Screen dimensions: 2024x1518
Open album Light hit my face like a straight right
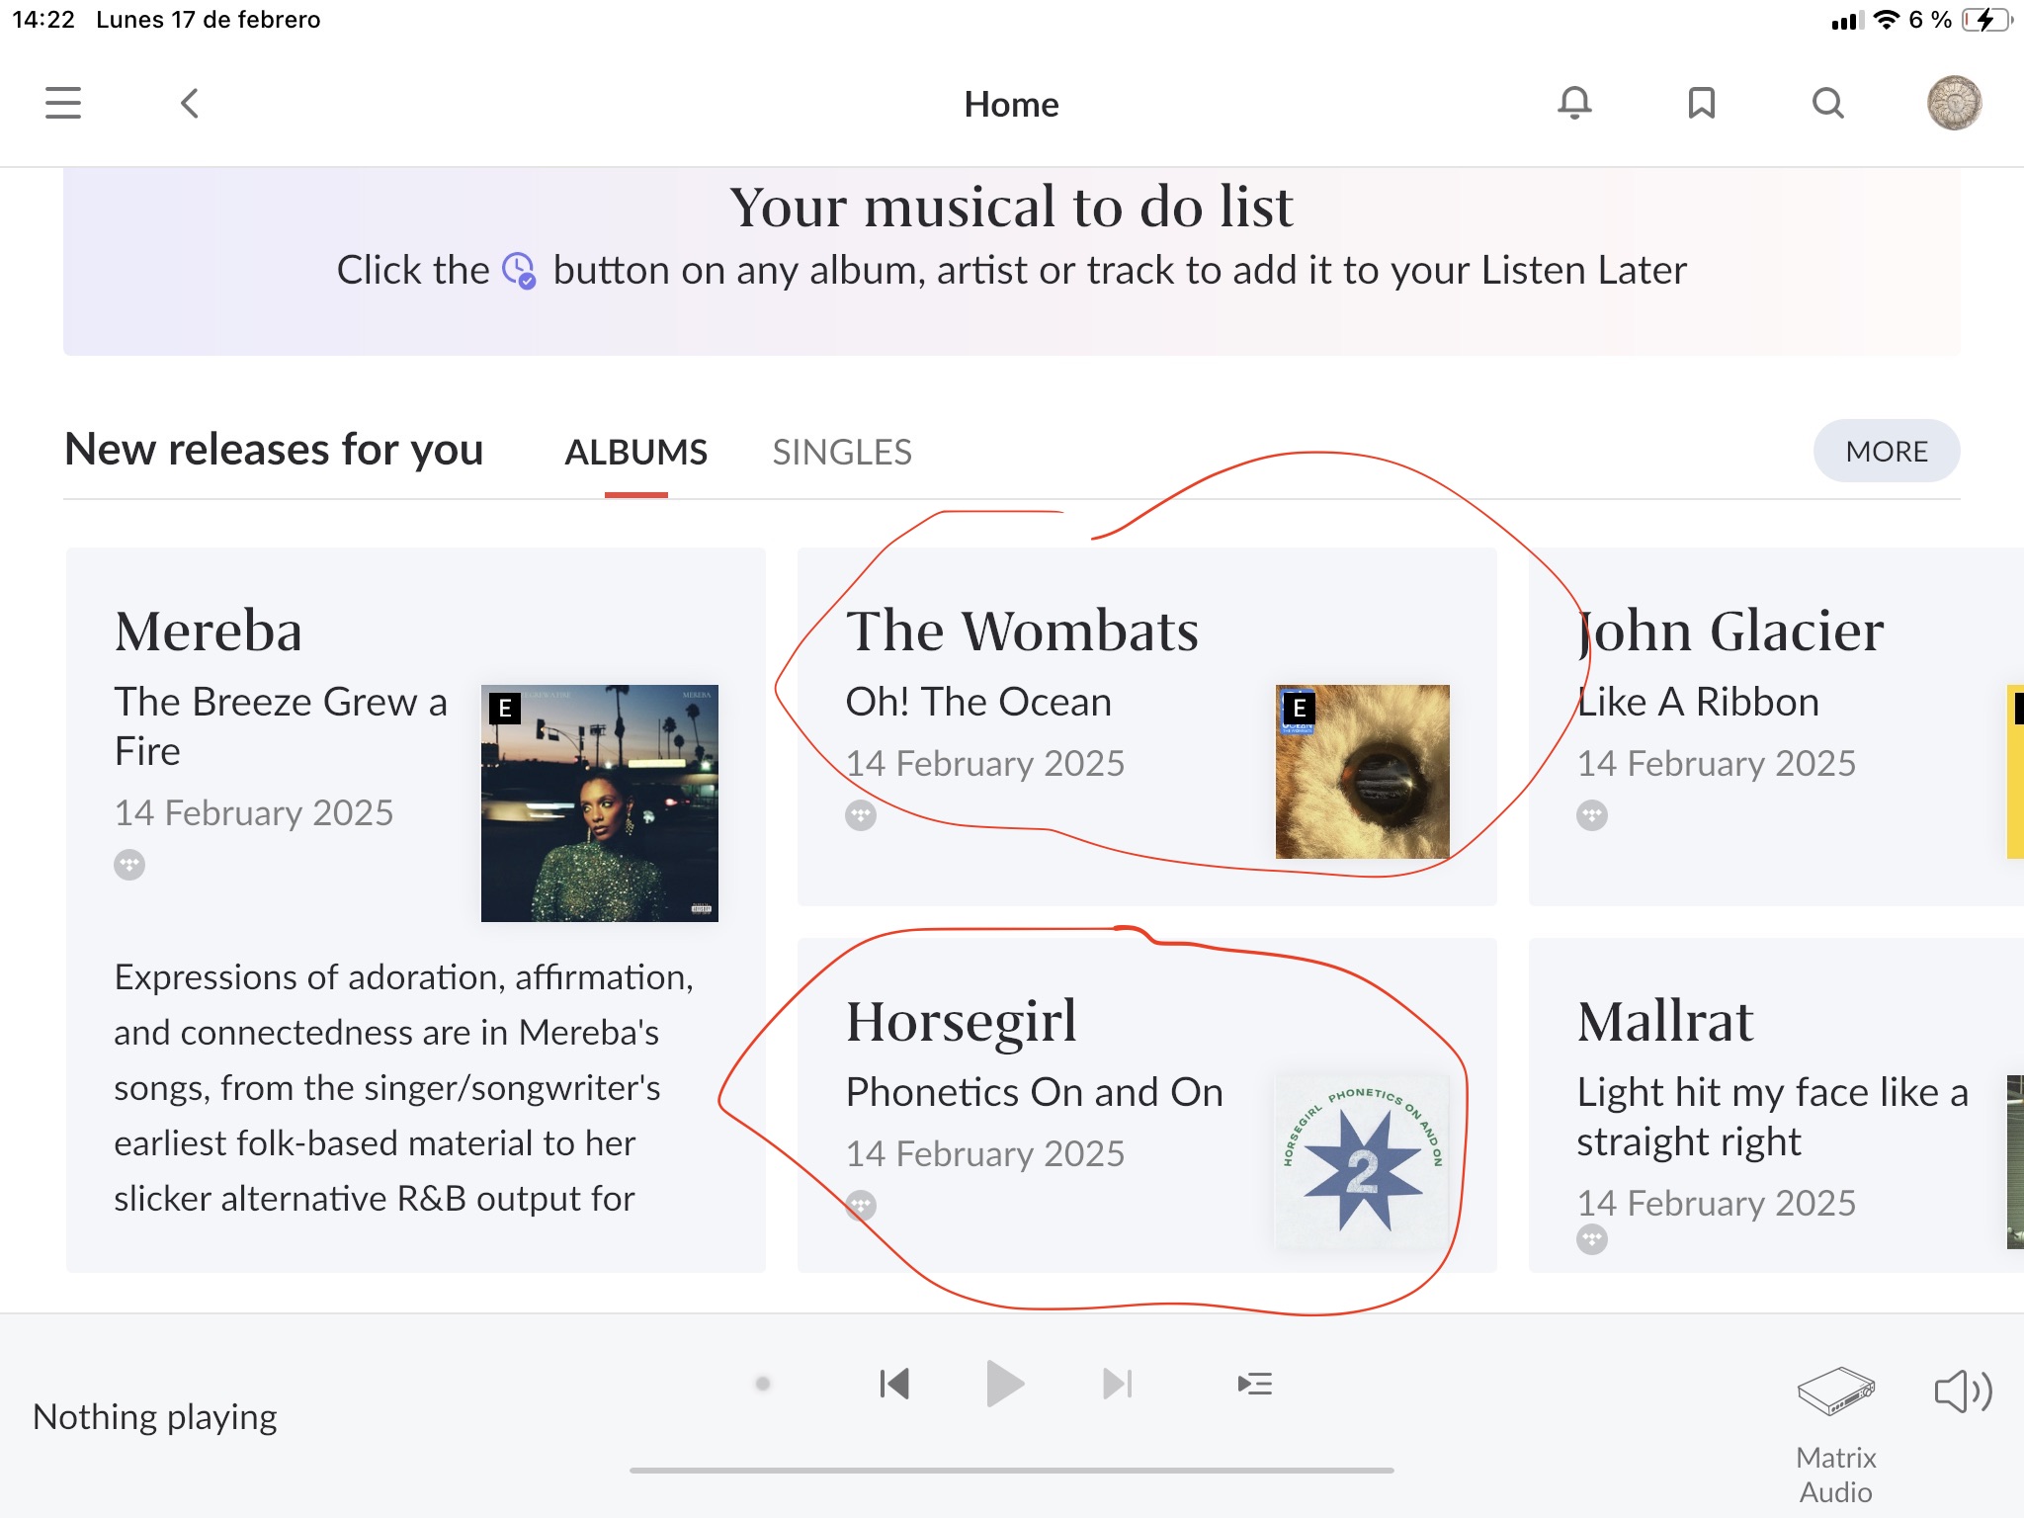pos(1773,1117)
